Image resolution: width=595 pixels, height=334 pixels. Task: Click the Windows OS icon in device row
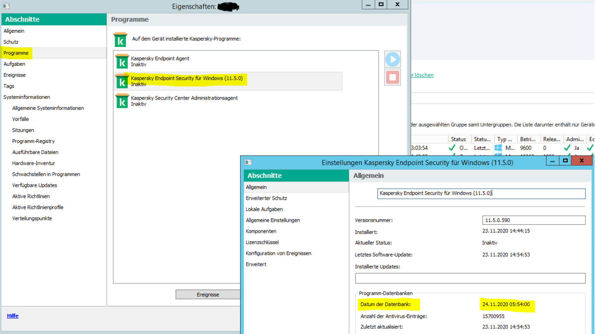(x=498, y=148)
